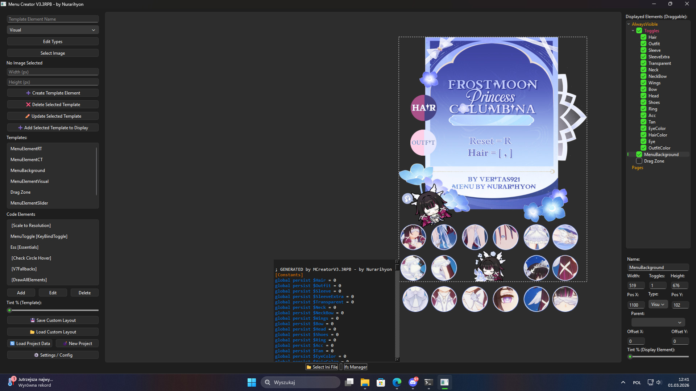
Task: Select [DrawAllElements] code element
Action: point(53,280)
